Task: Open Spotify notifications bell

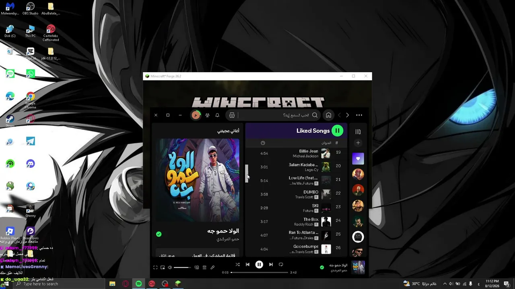Action: (217, 115)
